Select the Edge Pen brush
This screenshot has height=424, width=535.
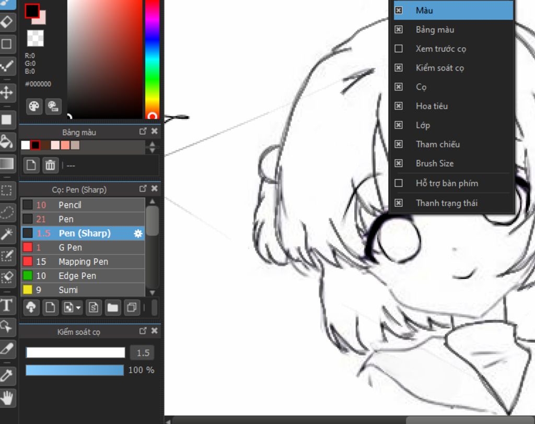click(83, 276)
